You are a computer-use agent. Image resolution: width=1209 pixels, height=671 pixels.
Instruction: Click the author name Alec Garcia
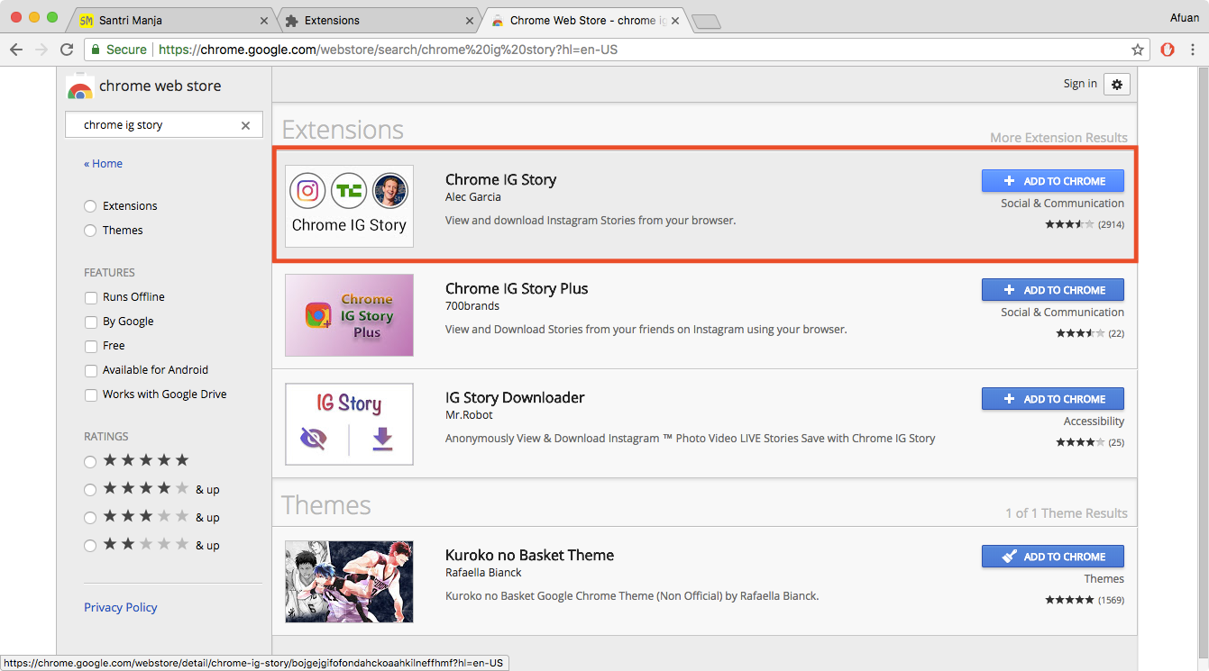pyautogui.click(x=473, y=197)
